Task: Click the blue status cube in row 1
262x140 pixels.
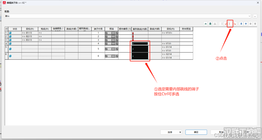Action: click(x=10, y=33)
